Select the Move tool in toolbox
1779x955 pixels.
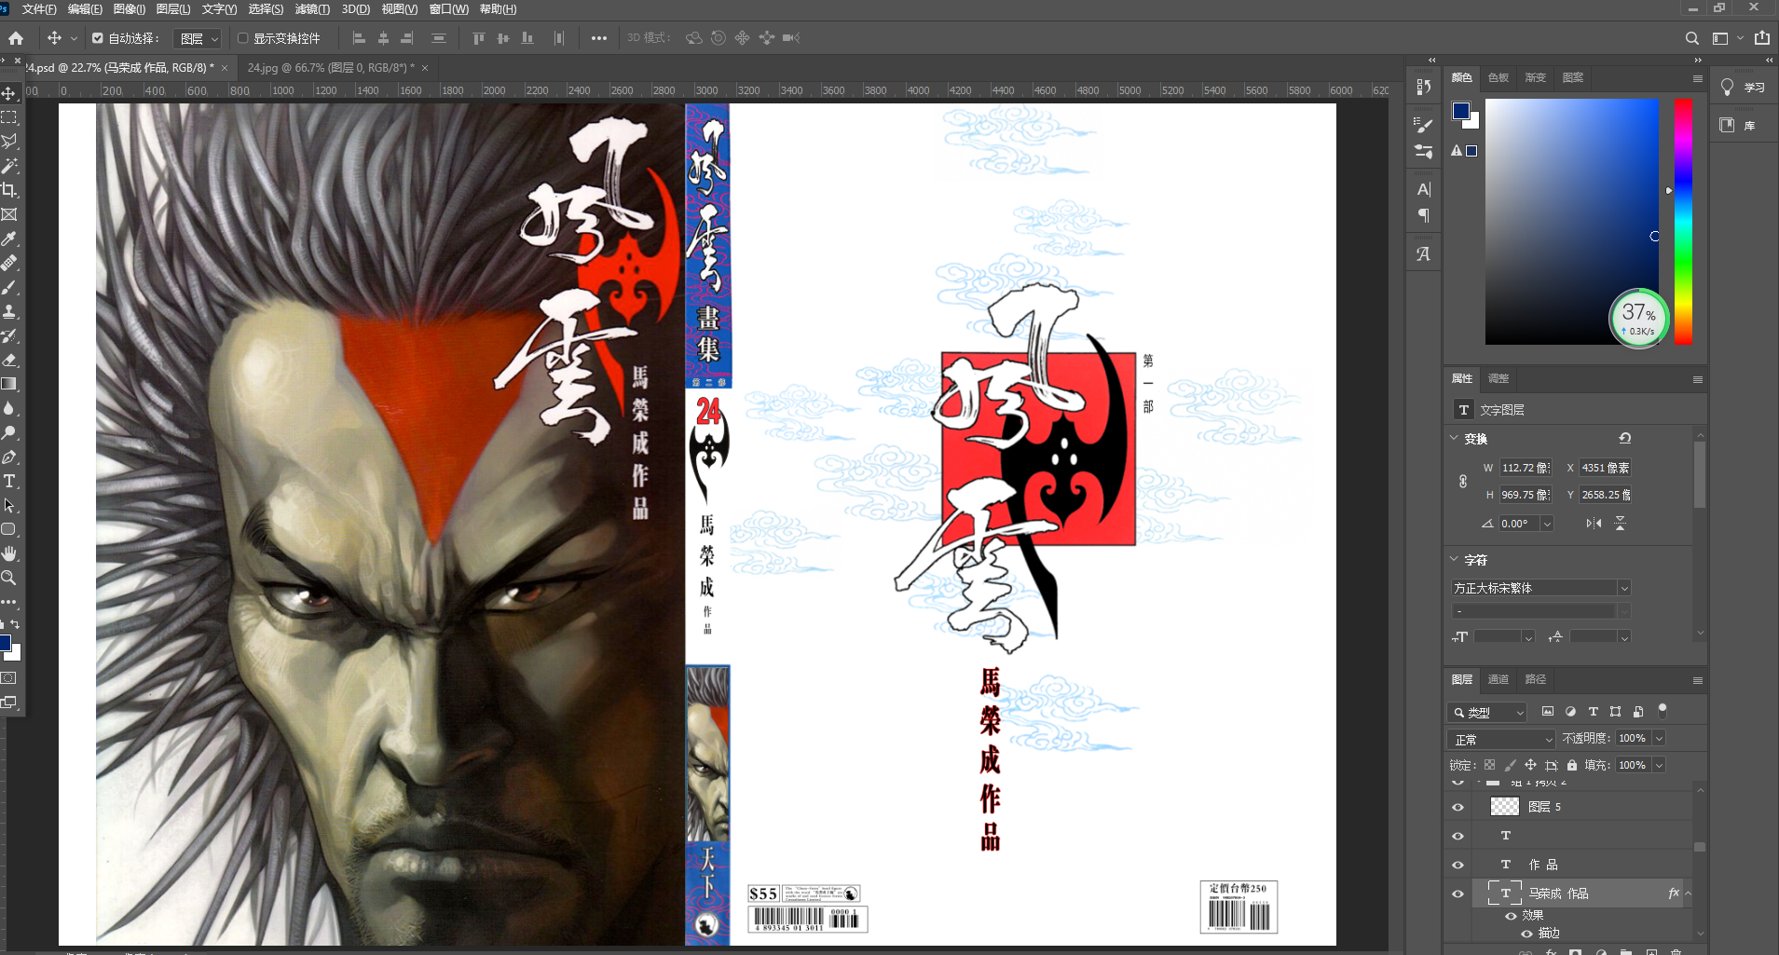point(9,93)
